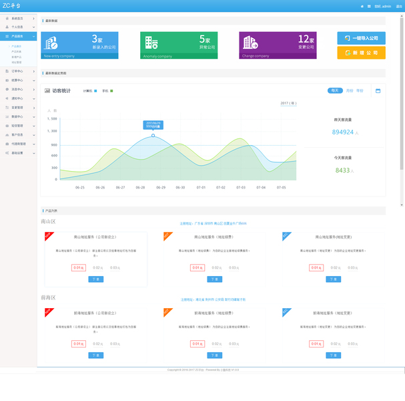The image size is (405, 401).
Task: Open the grid apps icon in the top bar
Action: coord(369,6)
